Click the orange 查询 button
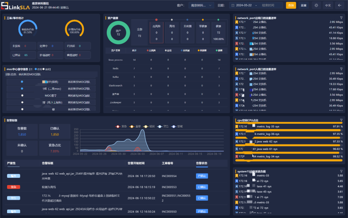This screenshot has width=348, height=218. click(291, 5)
